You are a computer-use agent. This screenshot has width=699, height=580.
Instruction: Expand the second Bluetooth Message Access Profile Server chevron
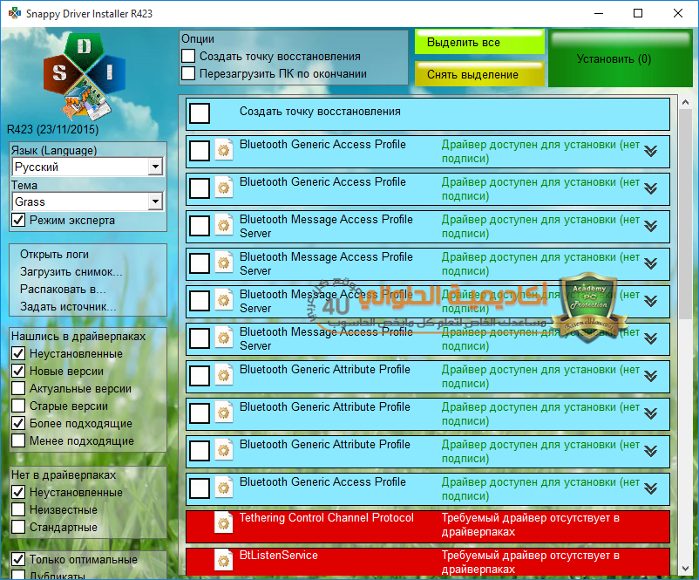pos(651,263)
